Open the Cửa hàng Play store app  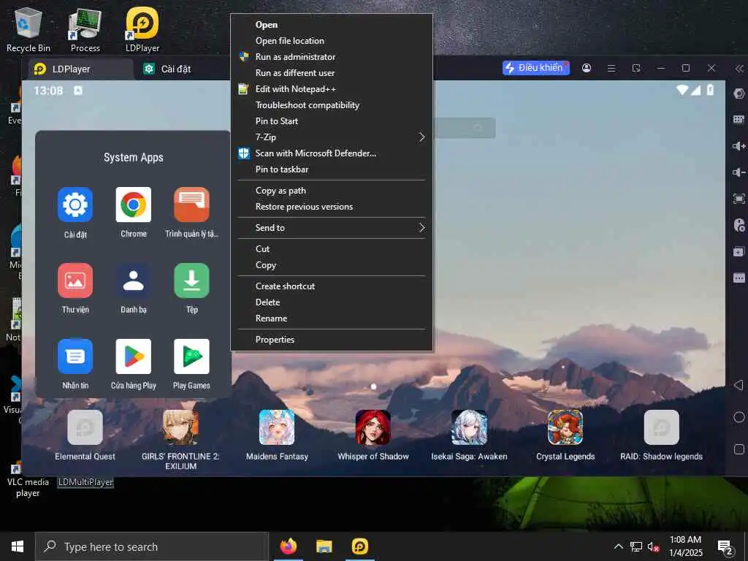(134, 364)
